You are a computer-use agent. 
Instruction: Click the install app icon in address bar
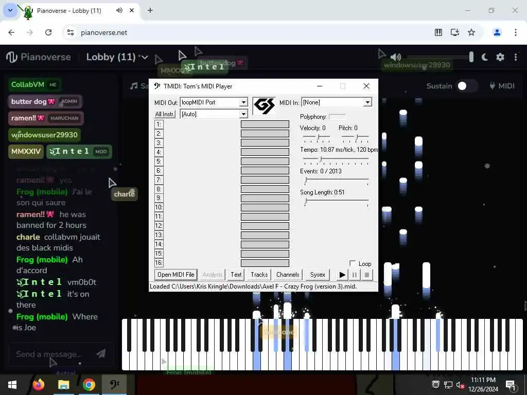[455, 32]
